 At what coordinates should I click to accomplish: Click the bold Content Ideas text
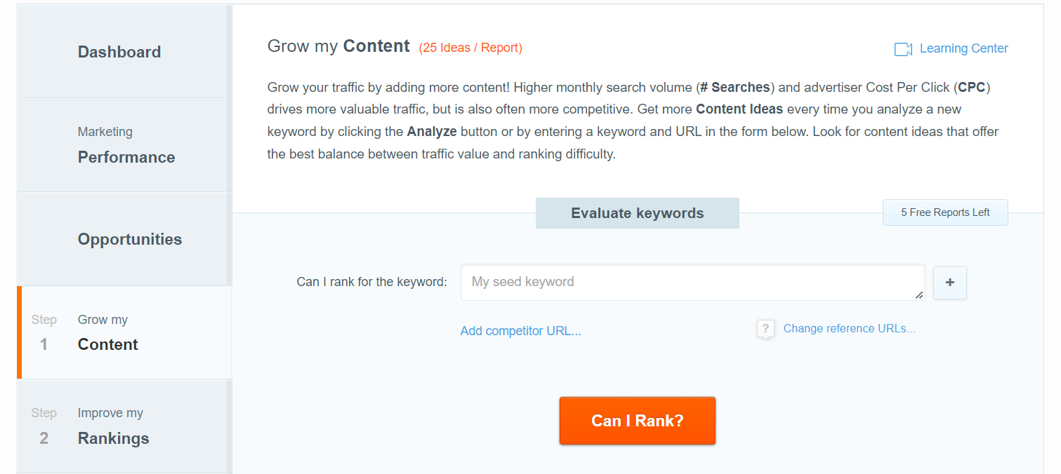coord(739,109)
